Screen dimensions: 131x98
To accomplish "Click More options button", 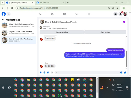I will (105, 32).
